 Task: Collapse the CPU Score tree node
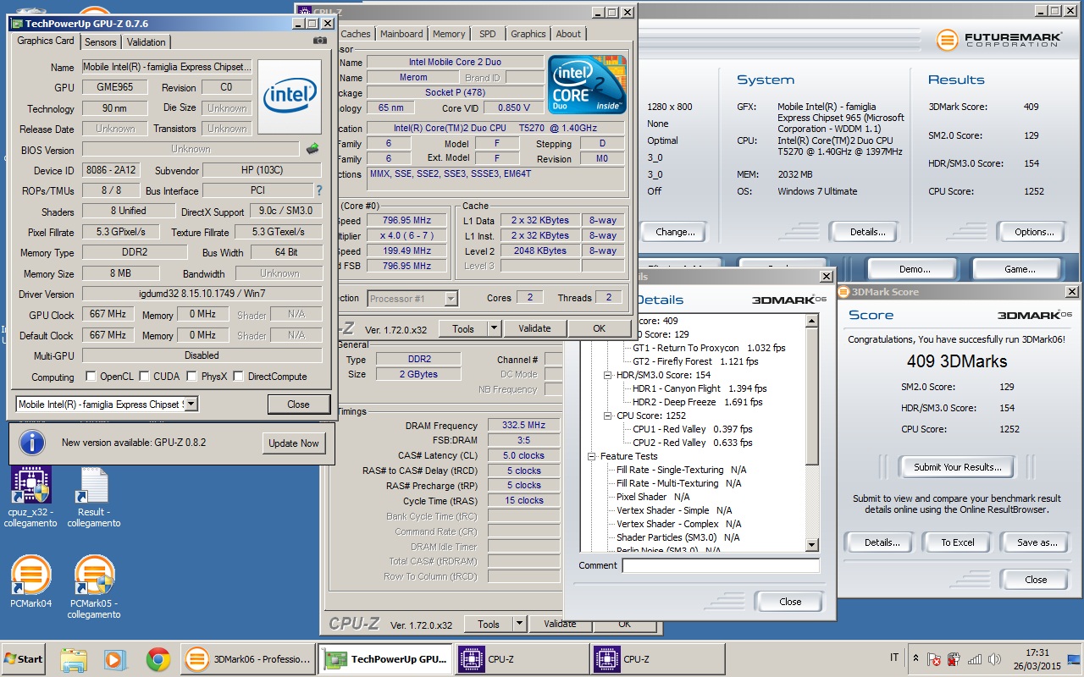pyautogui.click(x=608, y=416)
